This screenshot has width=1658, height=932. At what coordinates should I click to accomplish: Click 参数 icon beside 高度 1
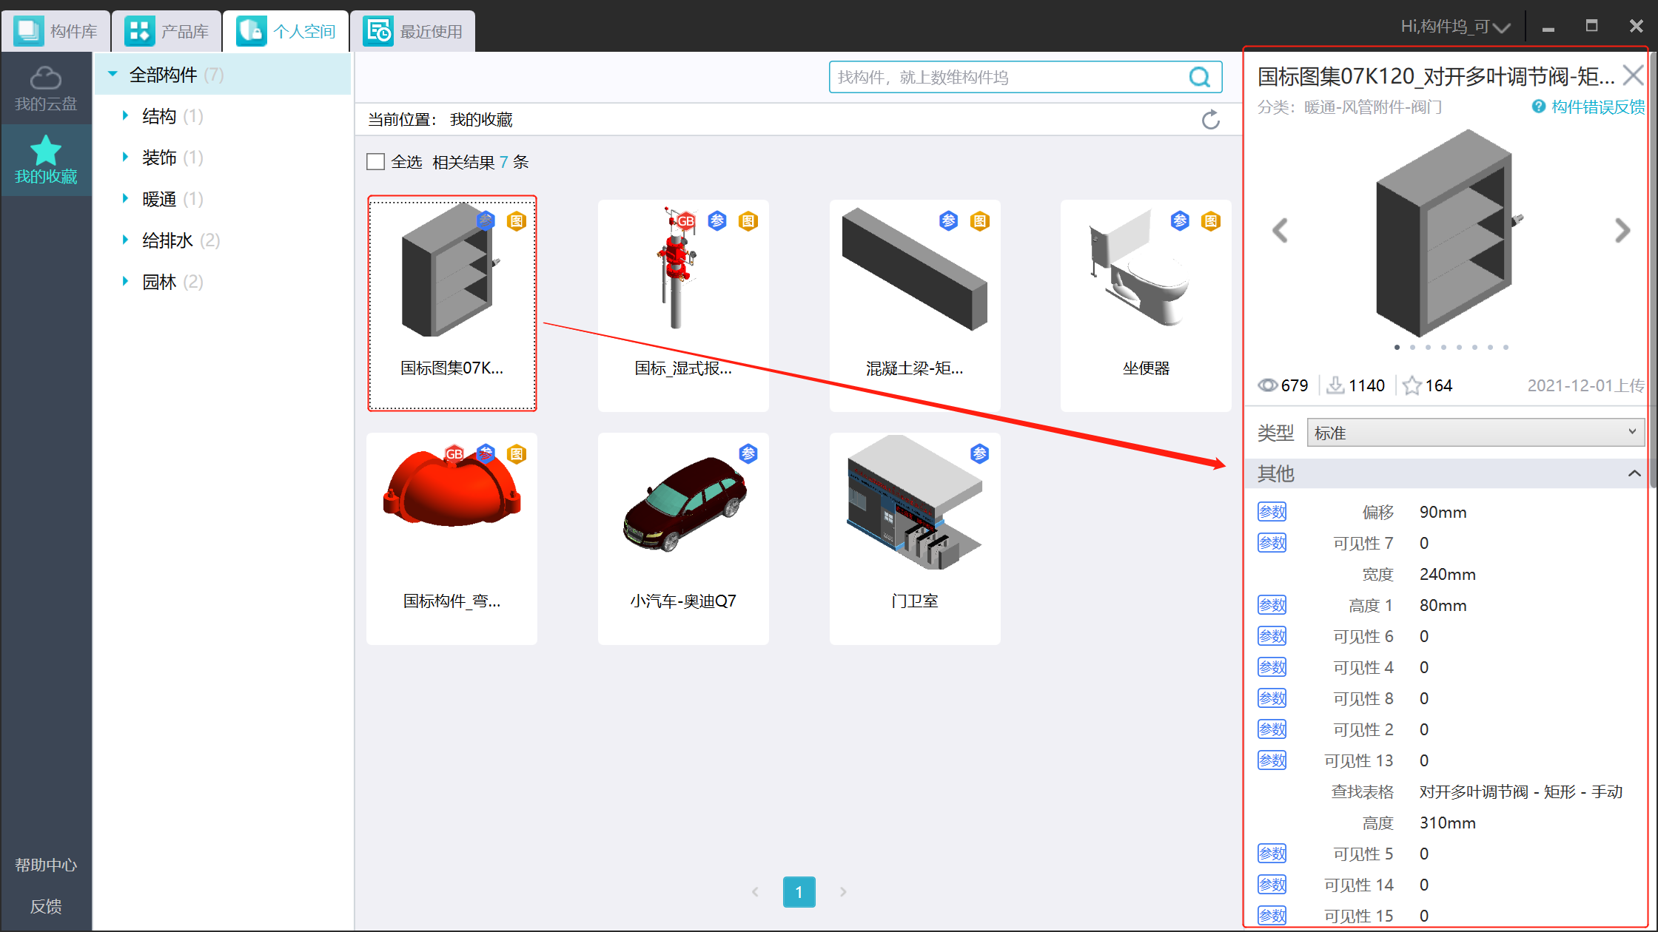pyautogui.click(x=1272, y=605)
